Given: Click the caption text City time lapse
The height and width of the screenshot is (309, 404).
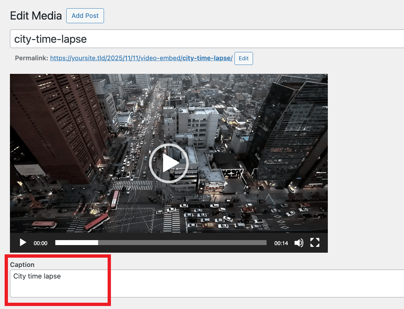Looking at the screenshot, I should tap(37, 276).
